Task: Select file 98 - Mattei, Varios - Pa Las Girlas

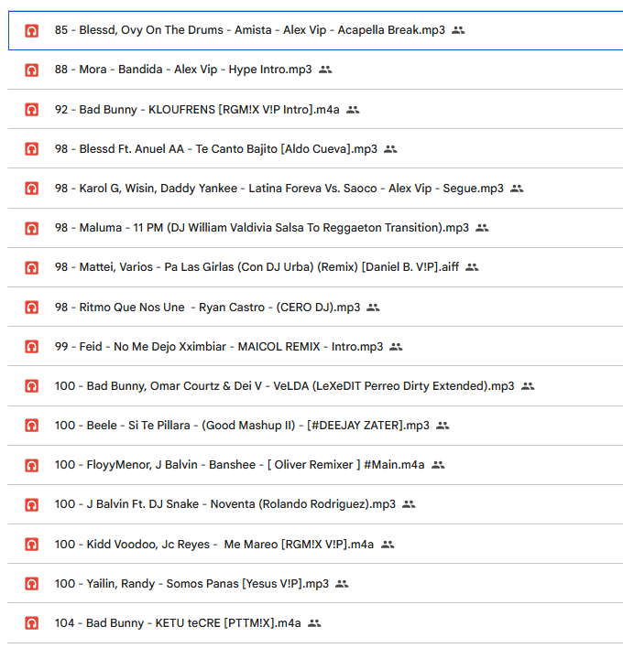Action: [316, 267]
